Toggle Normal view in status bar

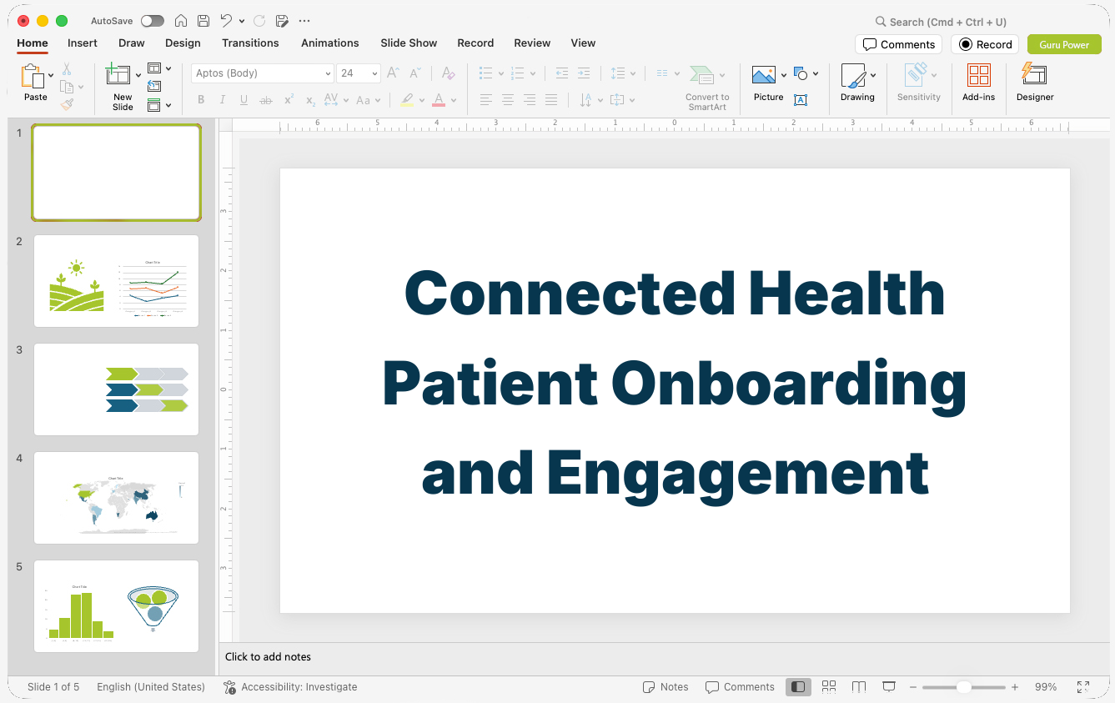pos(798,687)
